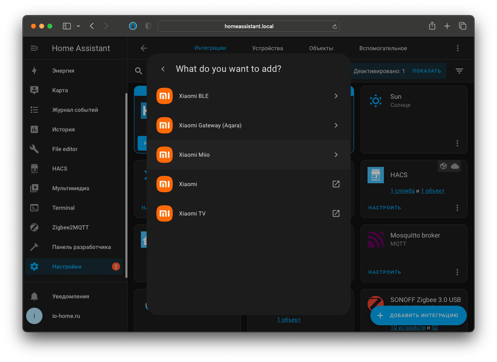Click the ДОБАВИТЬ ИНТЕГРАЦИЮ button
This screenshot has width=497, height=362.
click(419, 315)
